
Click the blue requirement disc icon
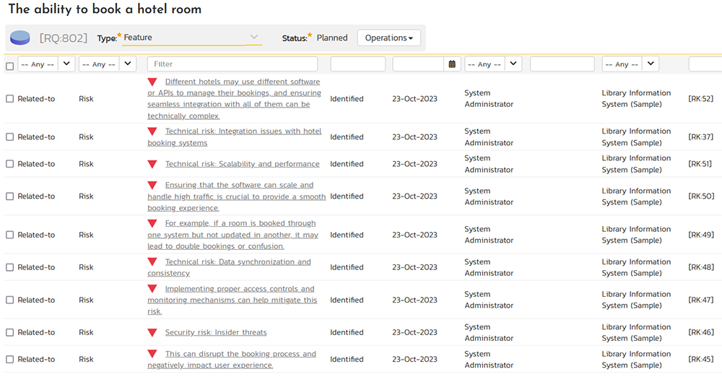[20, 38]
